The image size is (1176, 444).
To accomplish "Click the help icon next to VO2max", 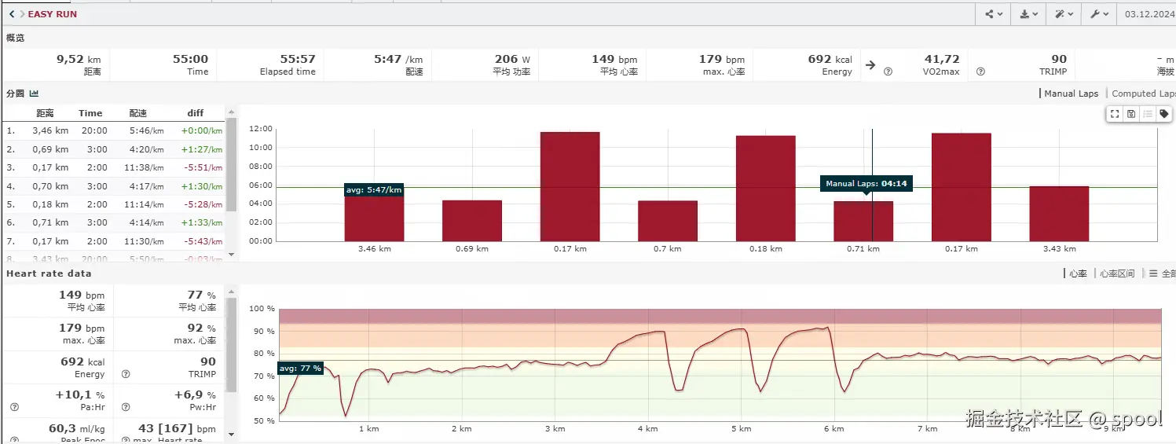I will coord(888,72).
